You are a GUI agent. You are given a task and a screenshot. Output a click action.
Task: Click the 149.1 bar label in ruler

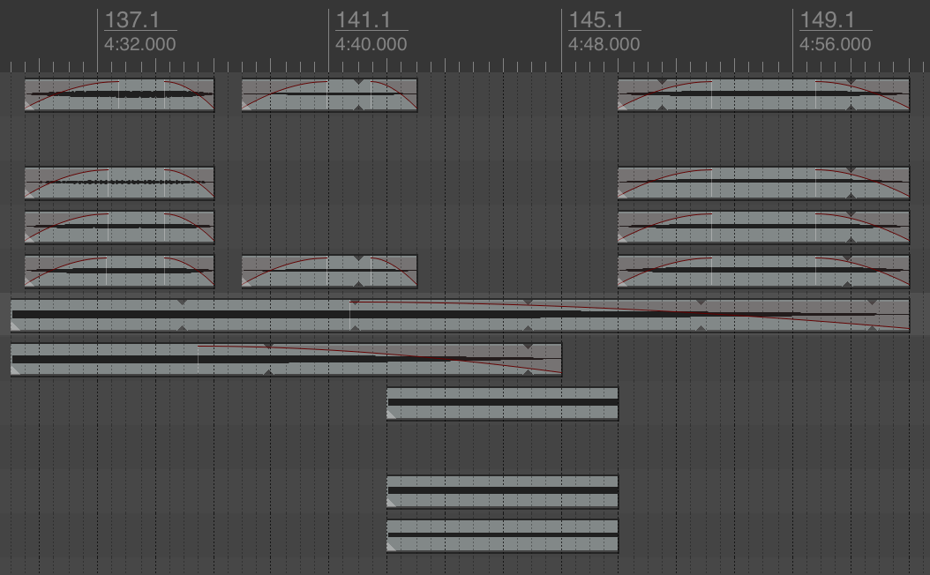point(828,20)
